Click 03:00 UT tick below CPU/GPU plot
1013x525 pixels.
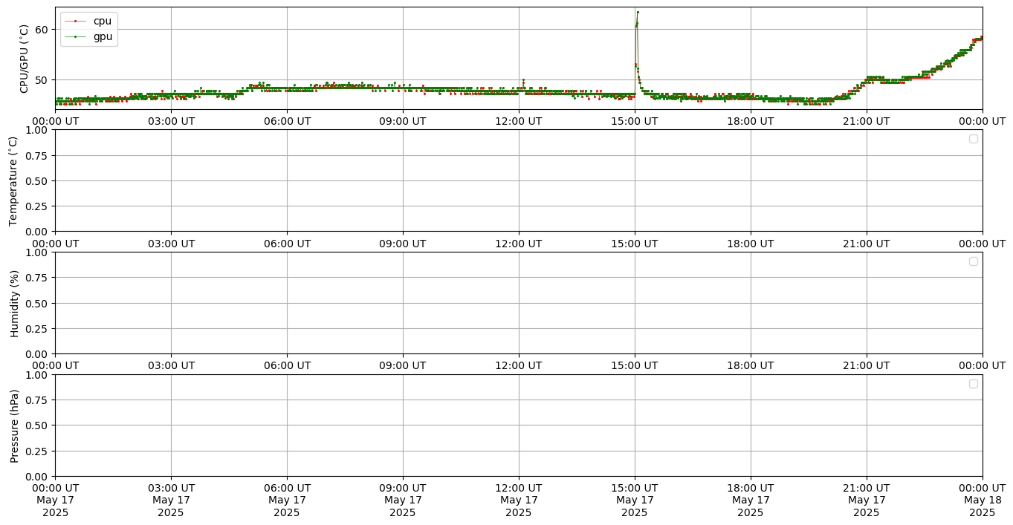[171, 121]
